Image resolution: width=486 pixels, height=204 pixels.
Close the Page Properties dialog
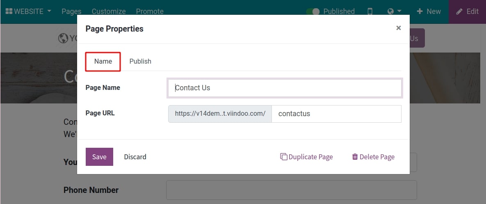[x=399, y=28]
